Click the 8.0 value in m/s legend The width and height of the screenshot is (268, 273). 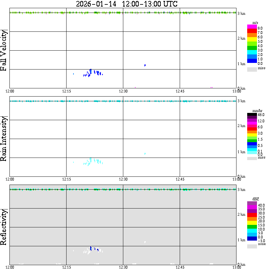pos(260,28)
